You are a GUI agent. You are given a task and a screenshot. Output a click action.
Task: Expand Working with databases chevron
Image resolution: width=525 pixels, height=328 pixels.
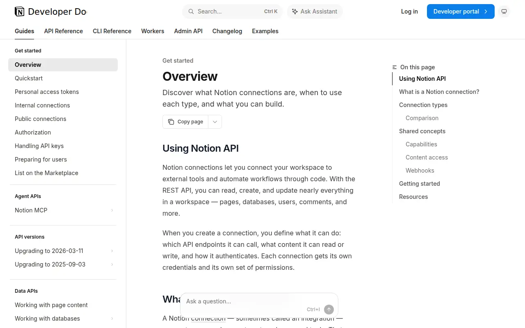coord(112,319)
